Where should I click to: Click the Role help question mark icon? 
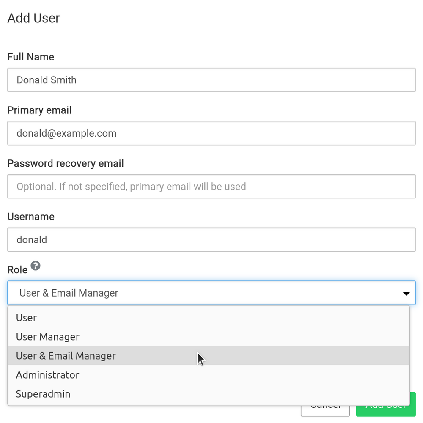(36, 266)
